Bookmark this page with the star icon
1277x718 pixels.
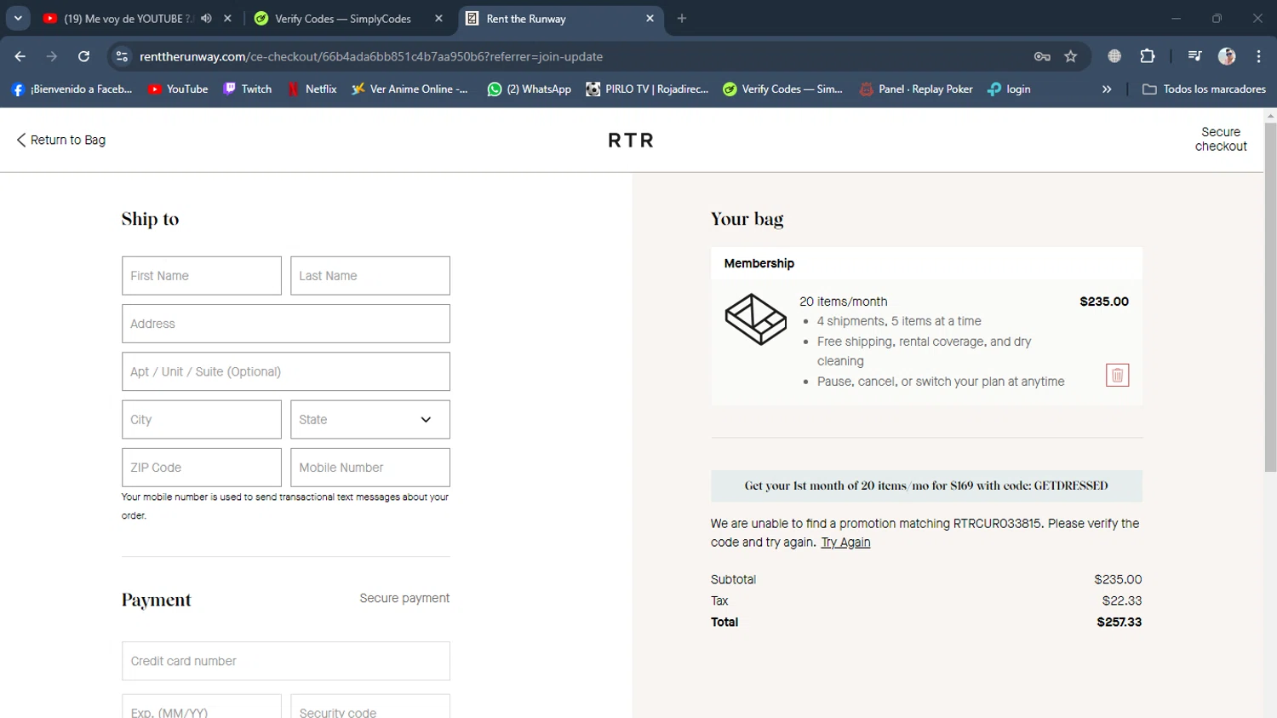pyautogui.click(x=1071, y=56)
